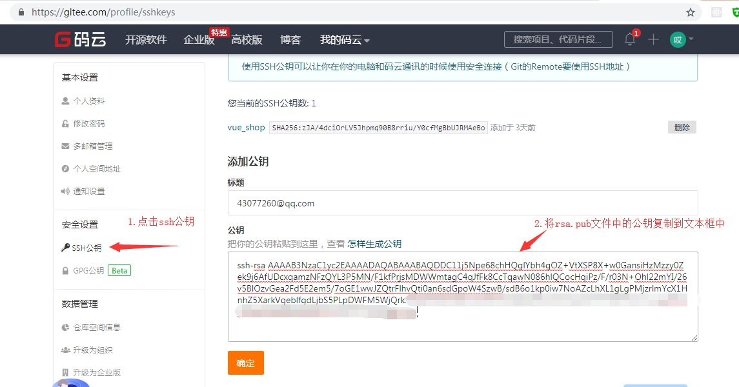Open the notifications bell icon

630,39
